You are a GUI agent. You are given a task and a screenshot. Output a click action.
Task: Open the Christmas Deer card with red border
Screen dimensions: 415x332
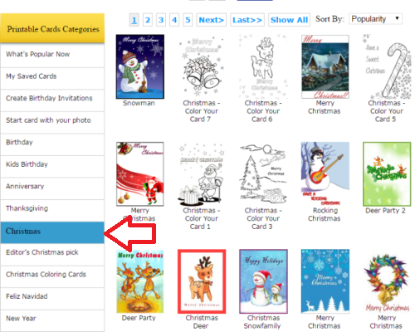[x=202, y=281]
